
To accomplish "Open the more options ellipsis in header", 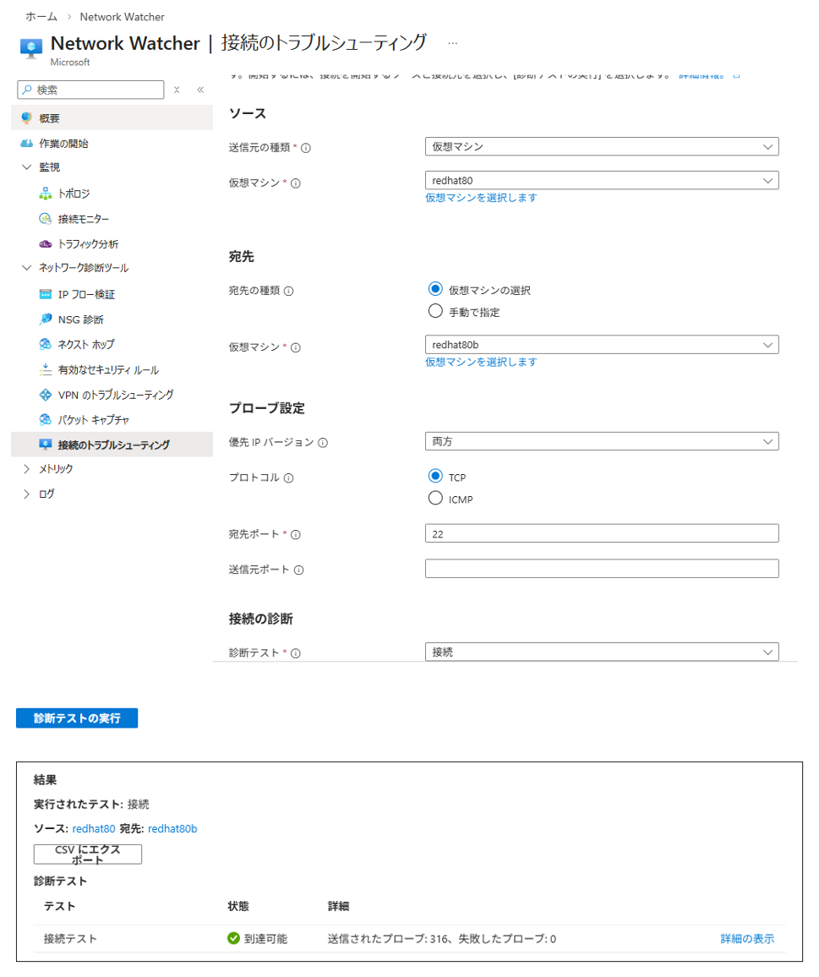I will pos(452,43).
